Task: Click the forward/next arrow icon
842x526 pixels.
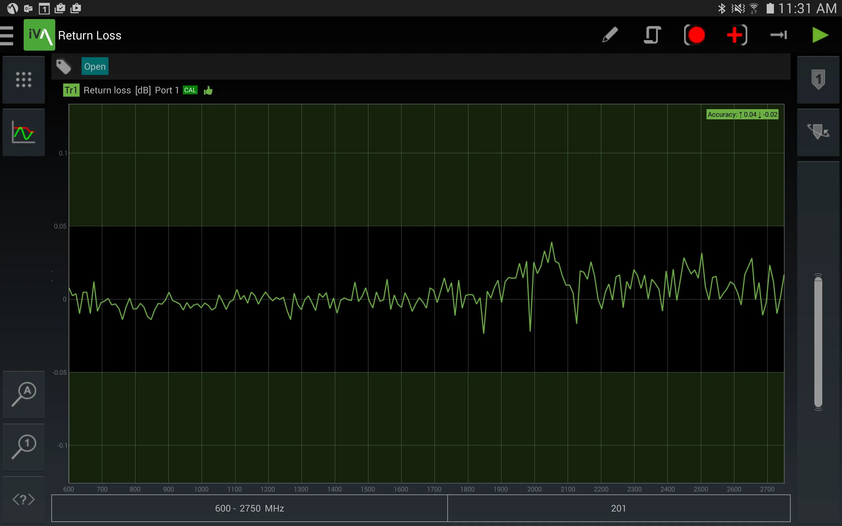Action: coord(778,35)
